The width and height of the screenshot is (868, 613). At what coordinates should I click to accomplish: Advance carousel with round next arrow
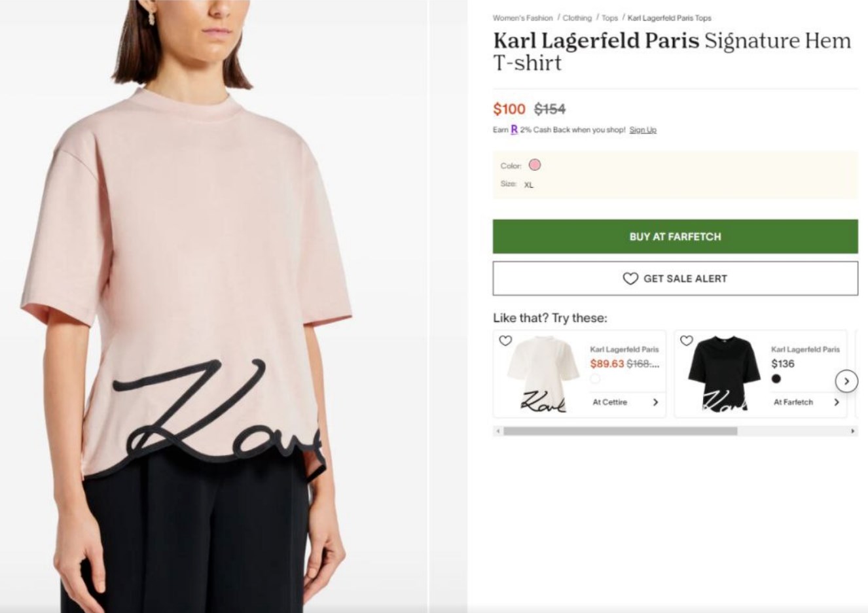pyautogui.click(x=846, y=381)
